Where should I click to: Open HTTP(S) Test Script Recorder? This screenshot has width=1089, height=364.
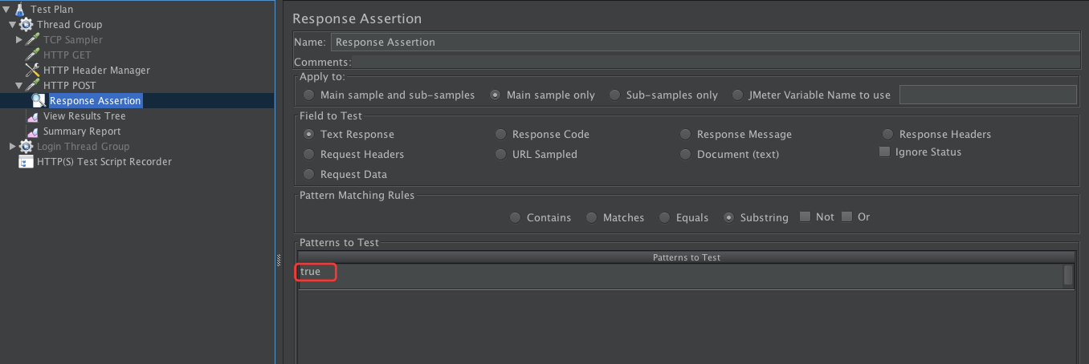[104, 162]
